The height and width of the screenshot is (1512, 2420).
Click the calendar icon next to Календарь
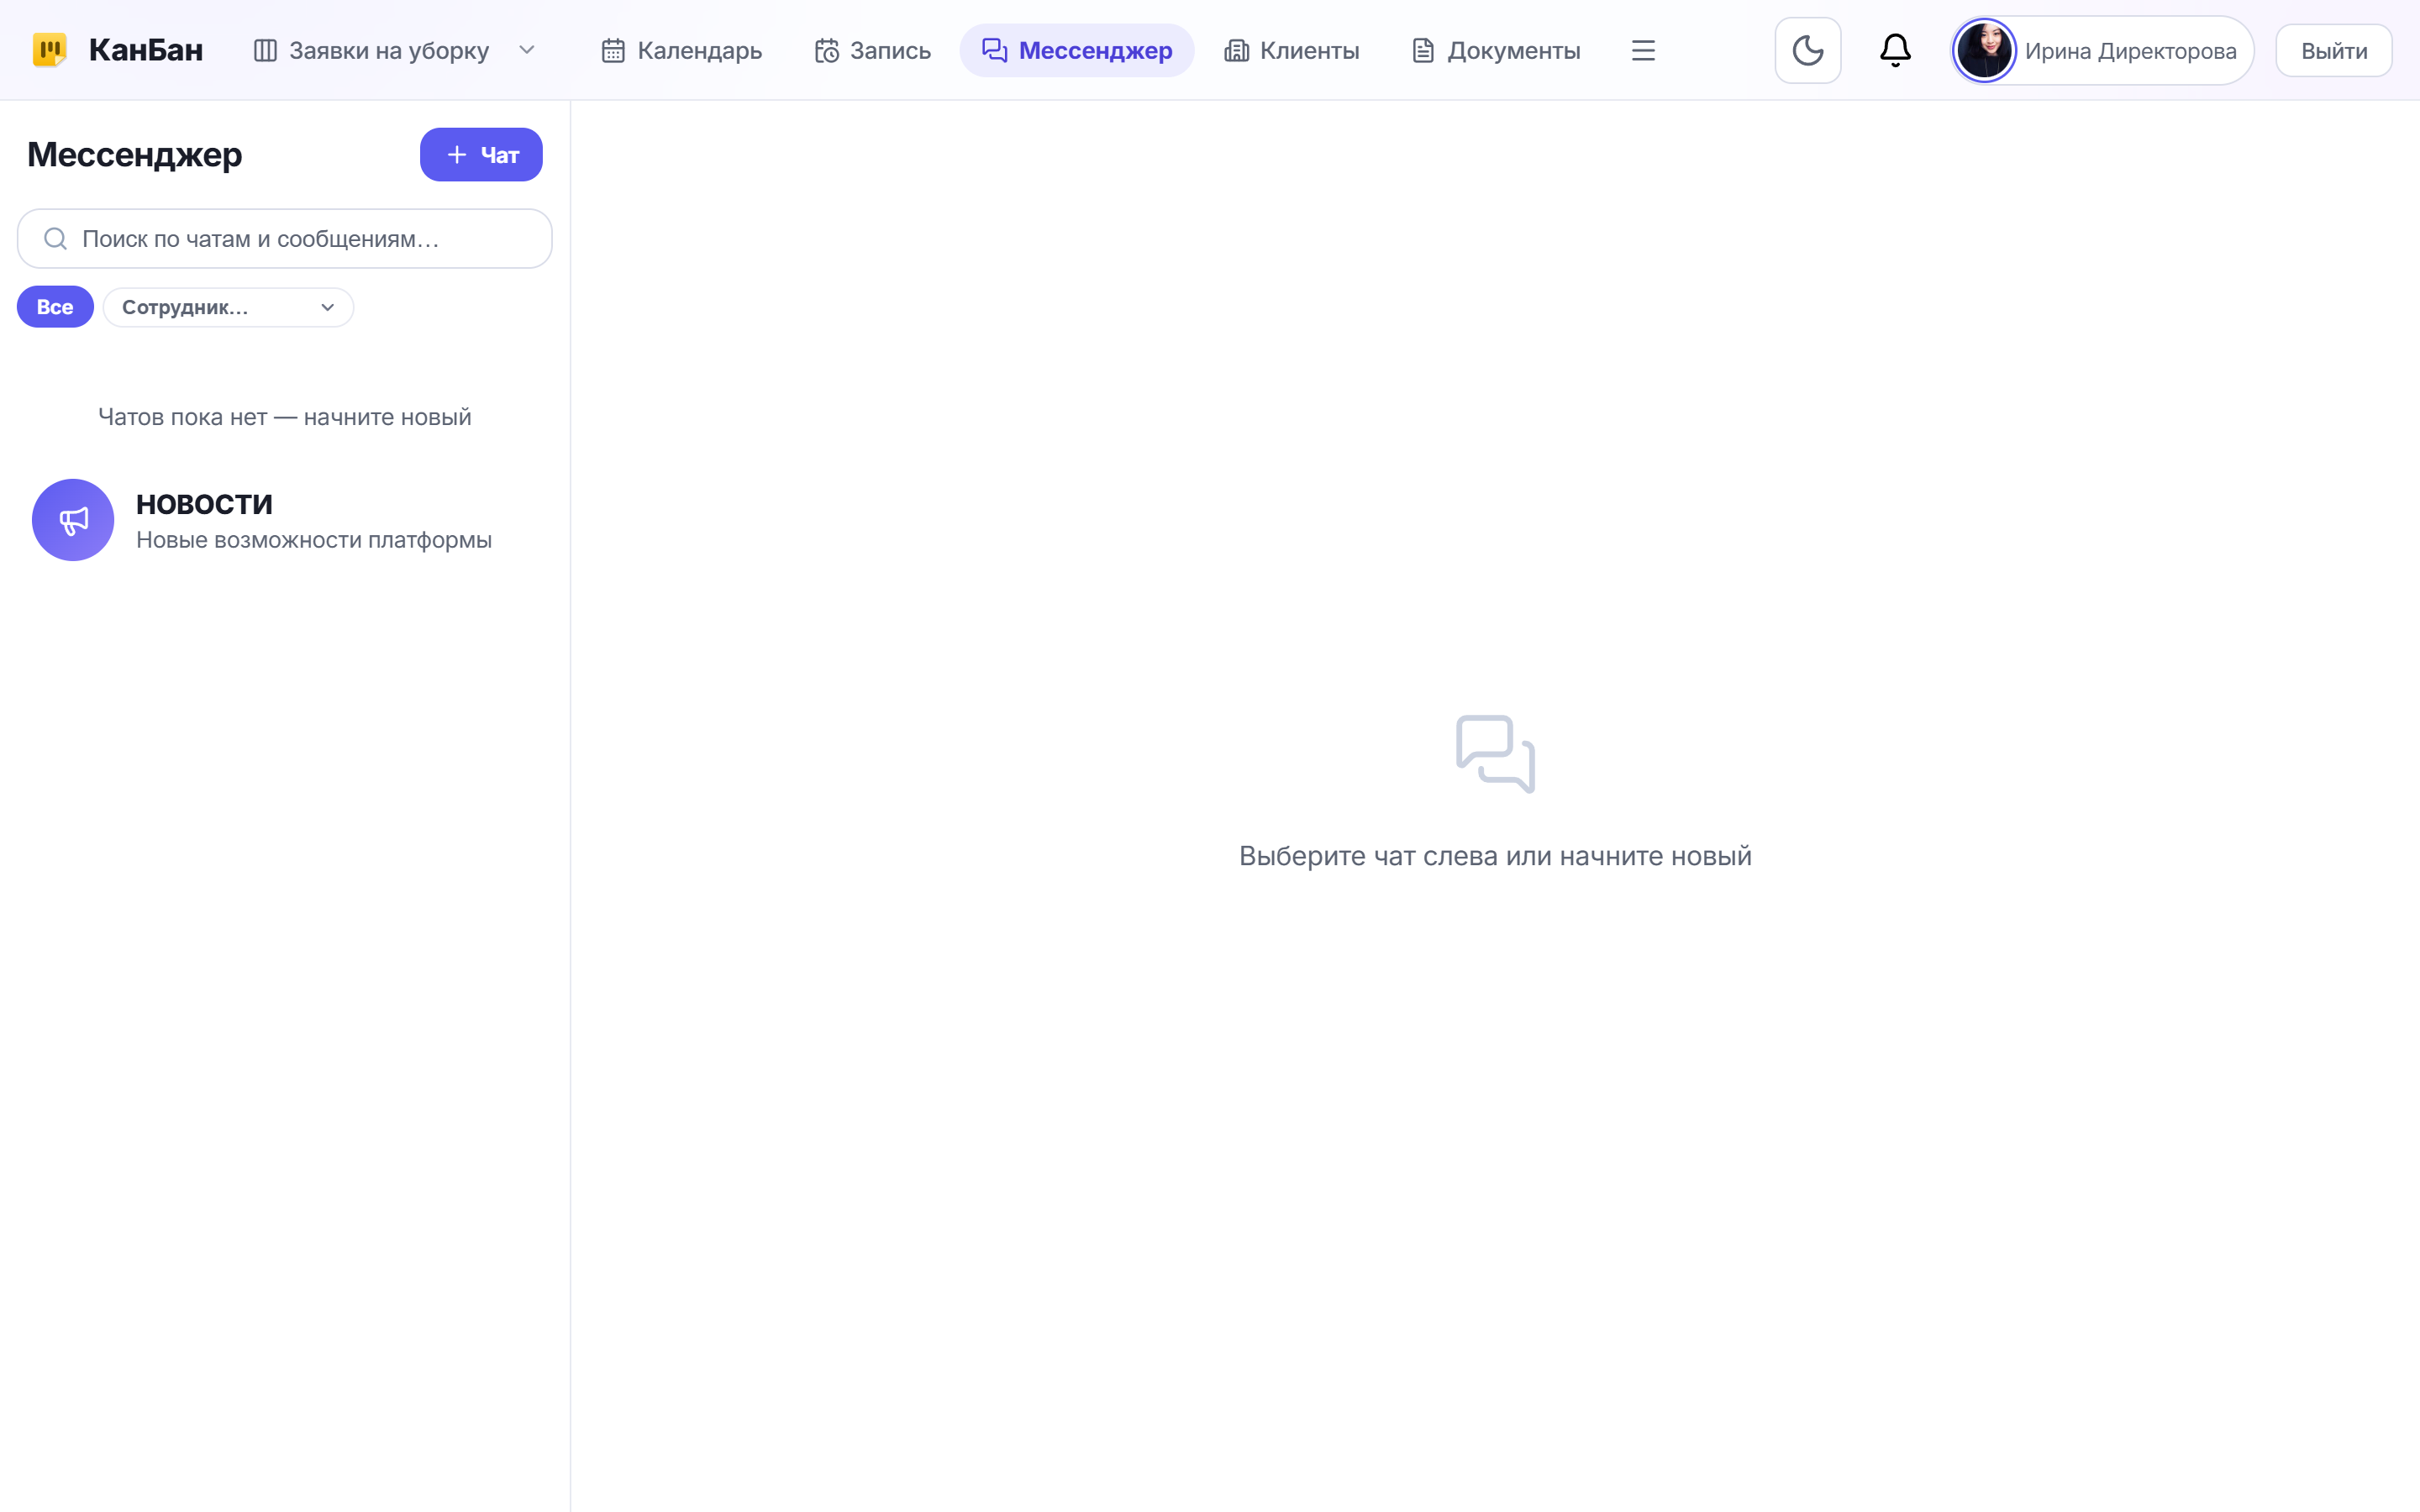(613, 50)
